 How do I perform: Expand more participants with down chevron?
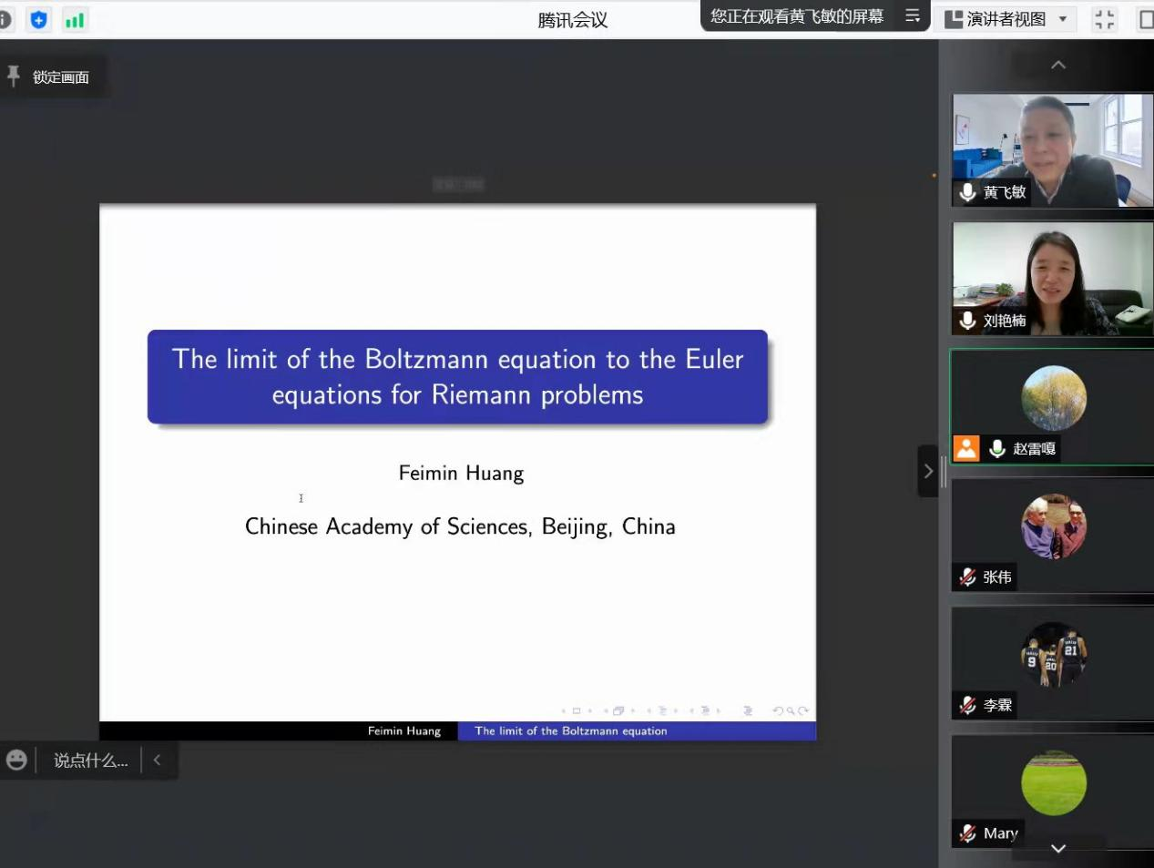click(1057, 848)
